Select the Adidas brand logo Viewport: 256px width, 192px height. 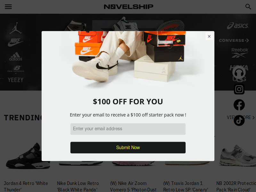[15, 57]
